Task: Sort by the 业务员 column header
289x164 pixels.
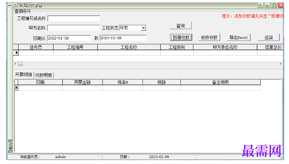Action: point(36,47)
